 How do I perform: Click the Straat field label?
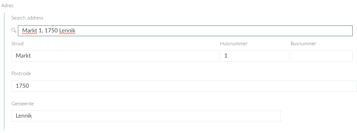(x=18, y=44)
